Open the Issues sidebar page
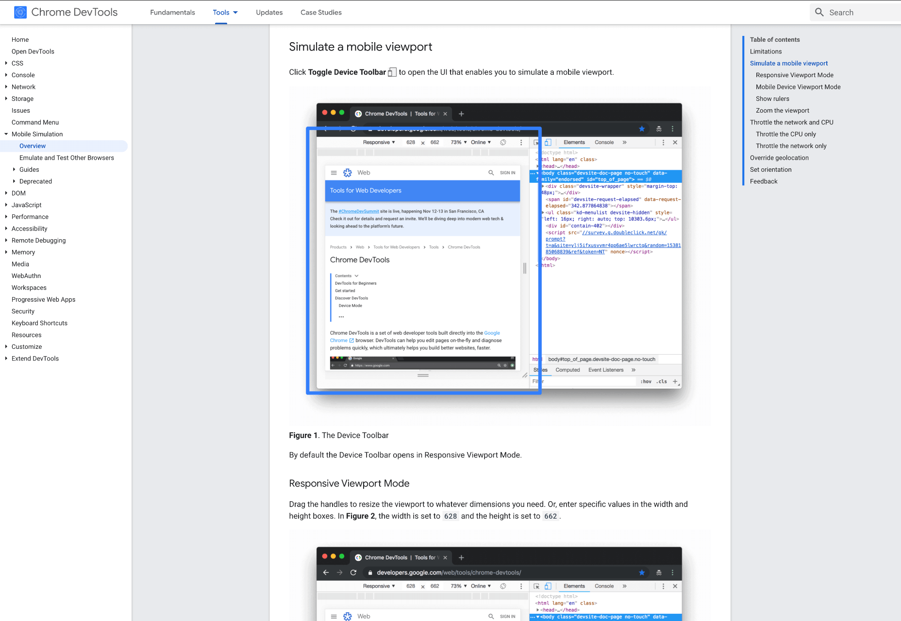The width and height of the screenshot is (901, 621). click(x=21, y=110)
